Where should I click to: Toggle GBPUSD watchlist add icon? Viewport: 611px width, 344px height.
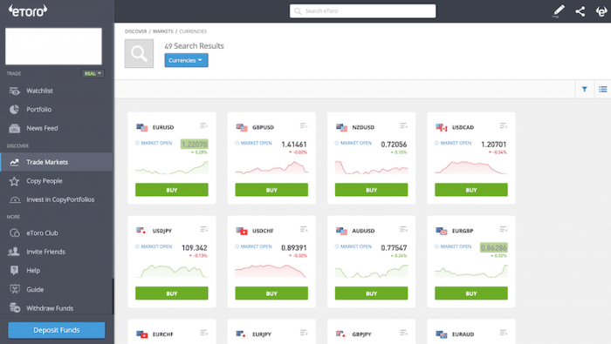click(304, 125)
